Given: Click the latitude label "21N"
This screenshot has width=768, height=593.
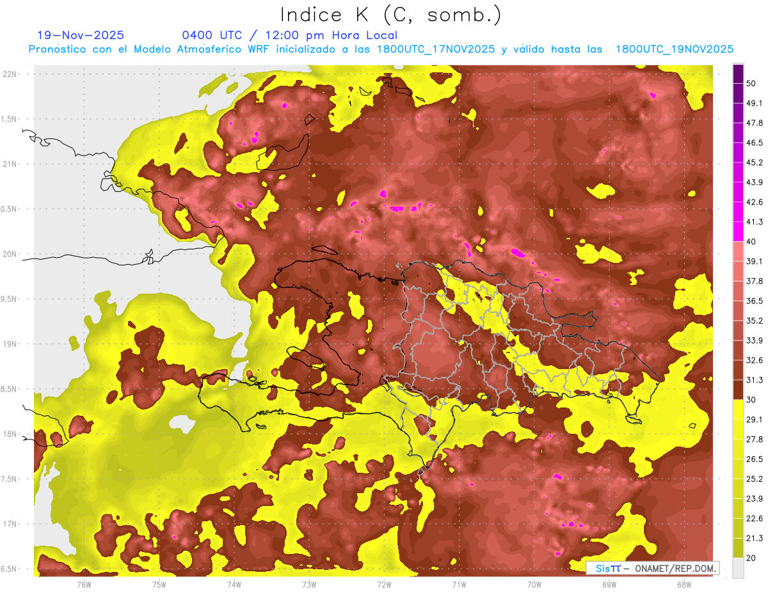Looking at the screenshot, I should pyautogui.click(x=10, y=164).
